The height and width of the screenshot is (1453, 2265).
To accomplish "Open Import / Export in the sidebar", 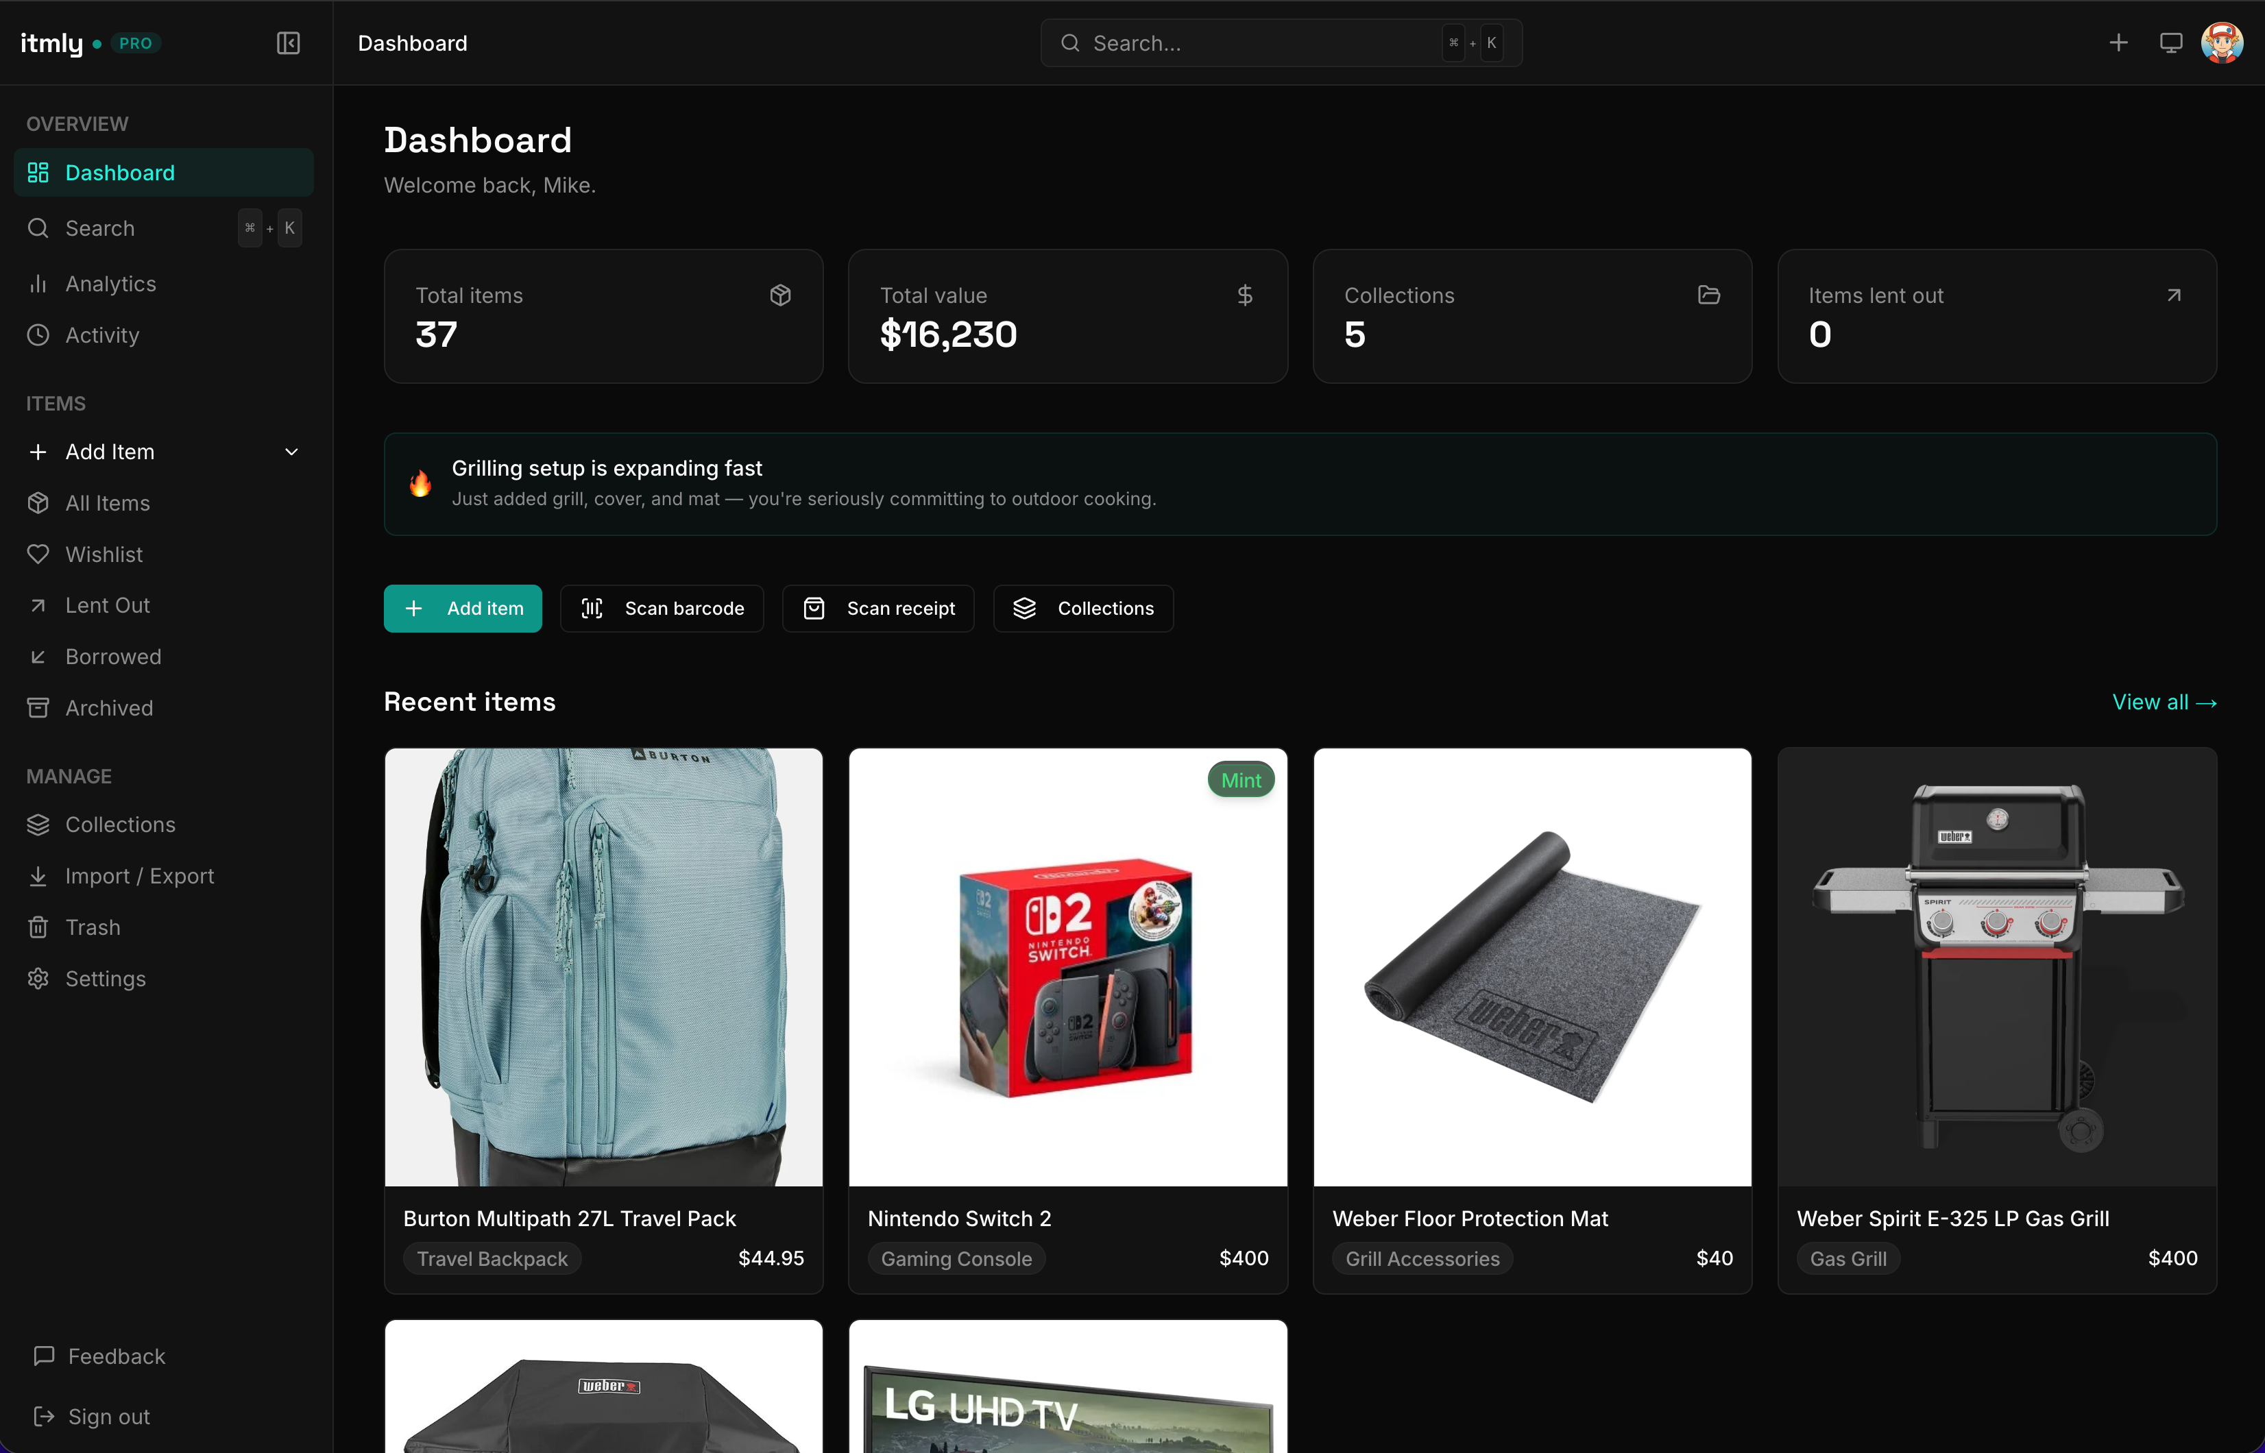I will click(x=140, y=877).
